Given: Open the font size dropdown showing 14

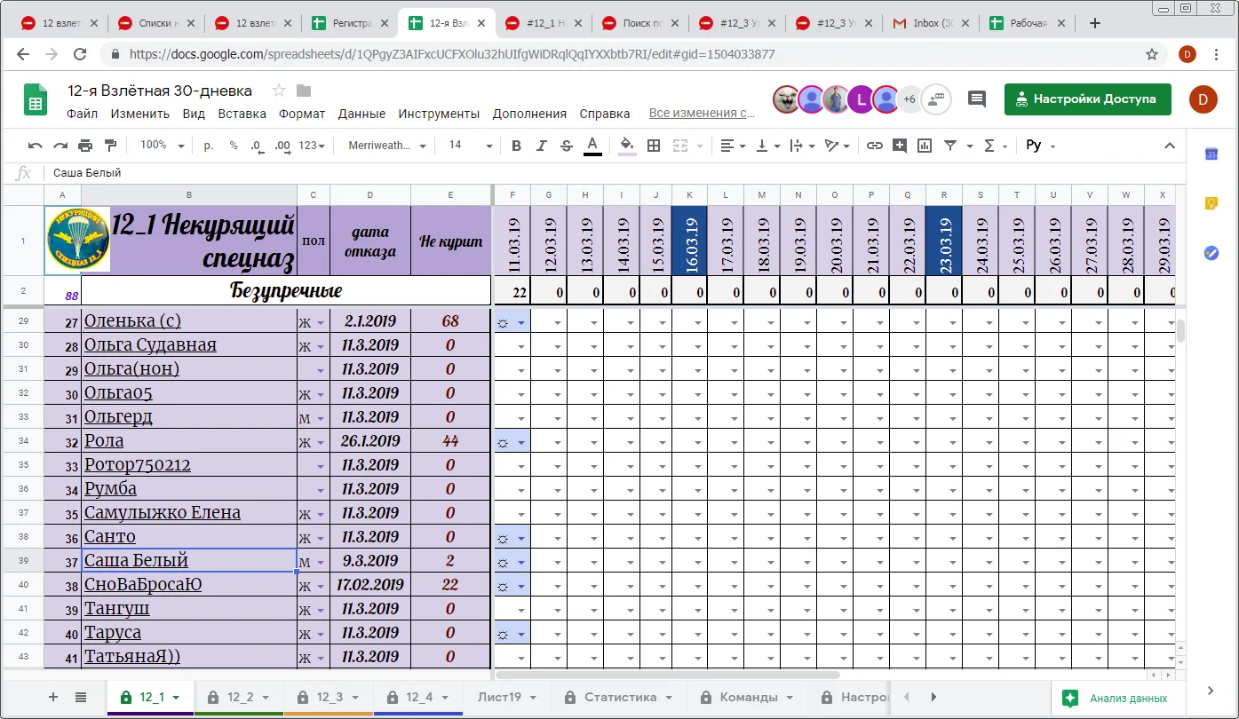Looking at the screenshot, I should point(470,146).
